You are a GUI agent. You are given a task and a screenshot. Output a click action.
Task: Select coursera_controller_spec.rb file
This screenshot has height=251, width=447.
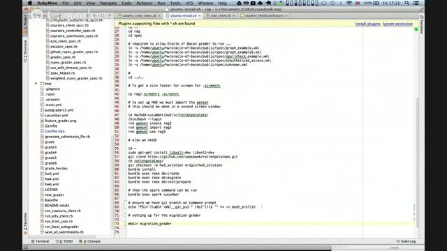[73, 31]
